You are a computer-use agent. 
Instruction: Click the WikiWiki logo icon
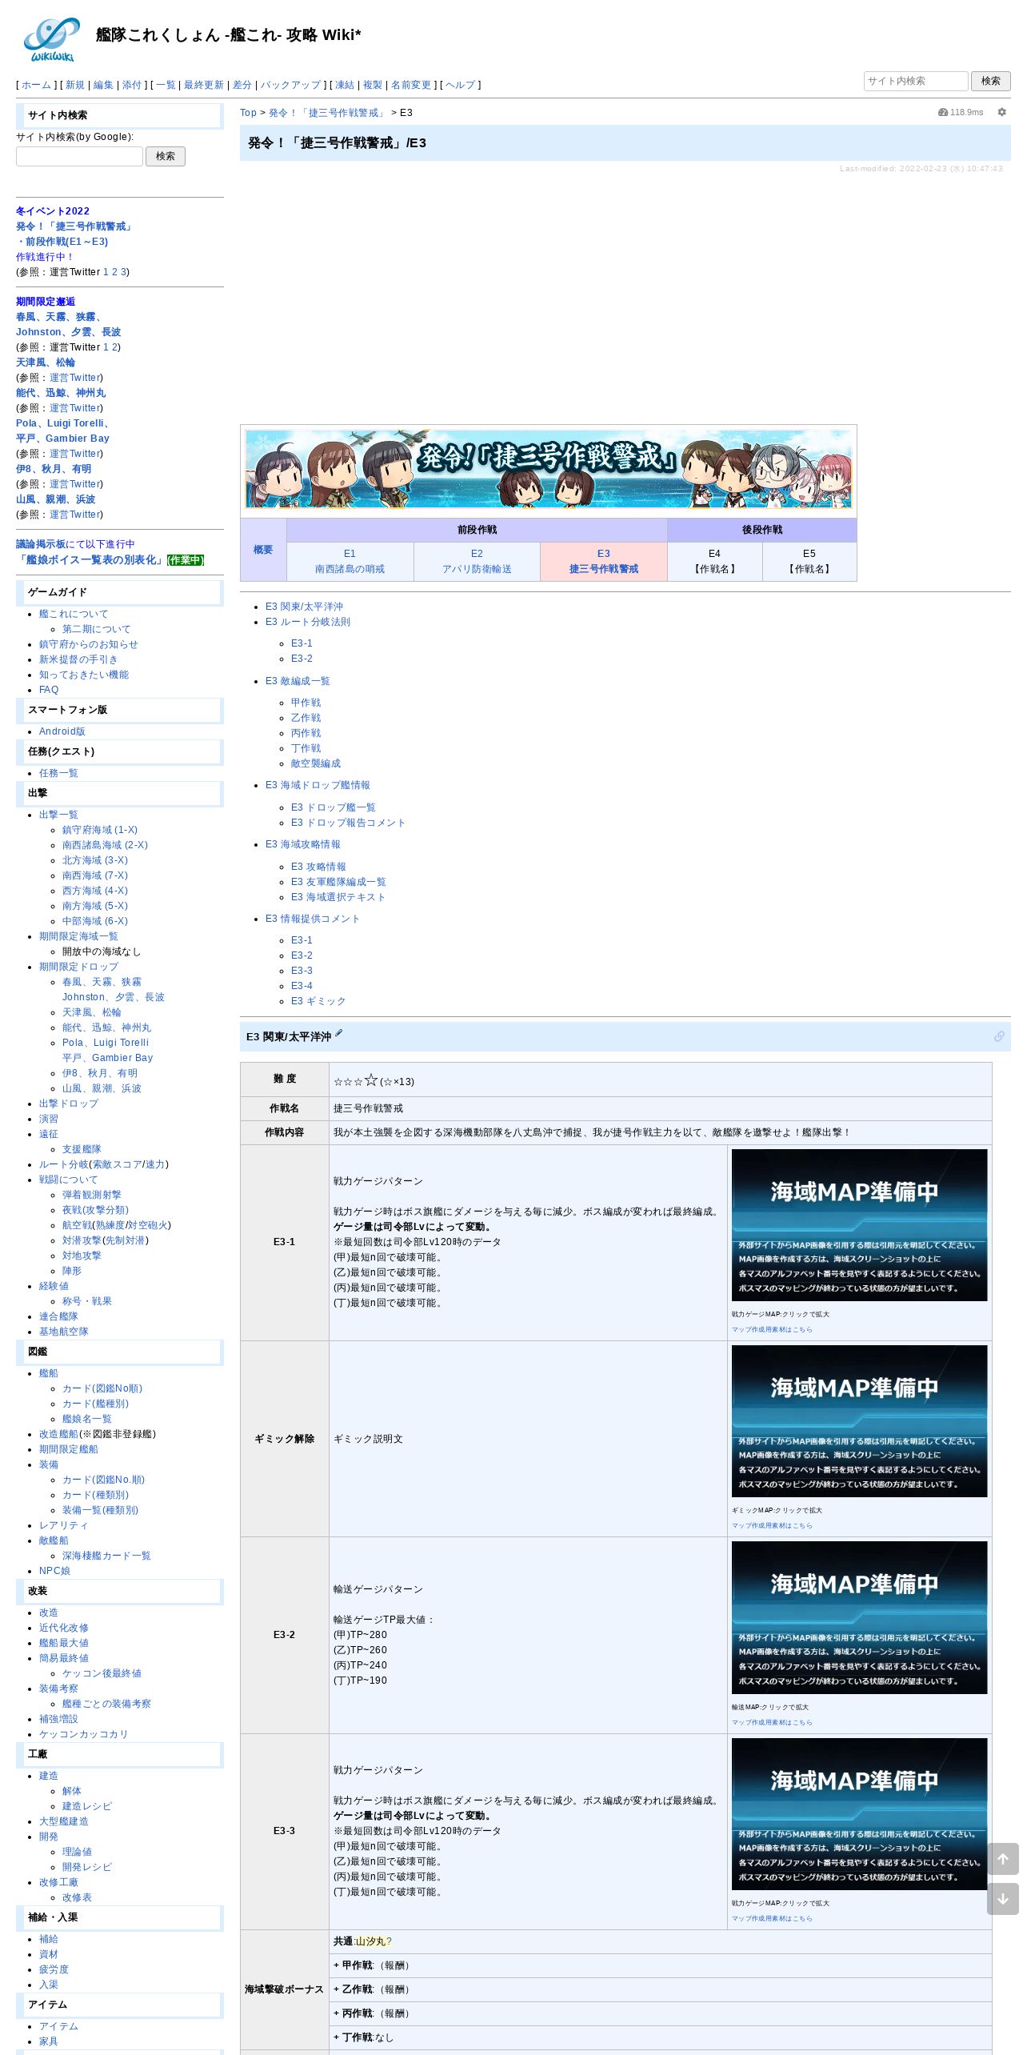point(51,39)
